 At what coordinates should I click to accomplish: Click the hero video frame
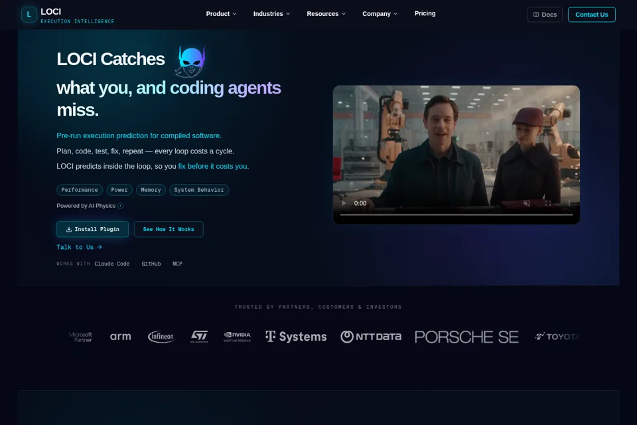pyautogui.click(x=457, y=155)
